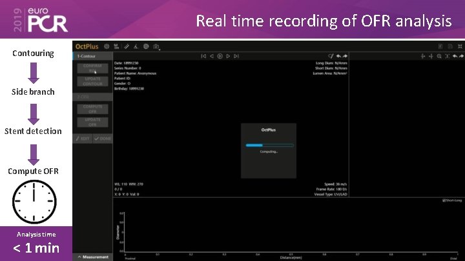
Task: Select the angle measurement tool
Action: pos(136,46)
